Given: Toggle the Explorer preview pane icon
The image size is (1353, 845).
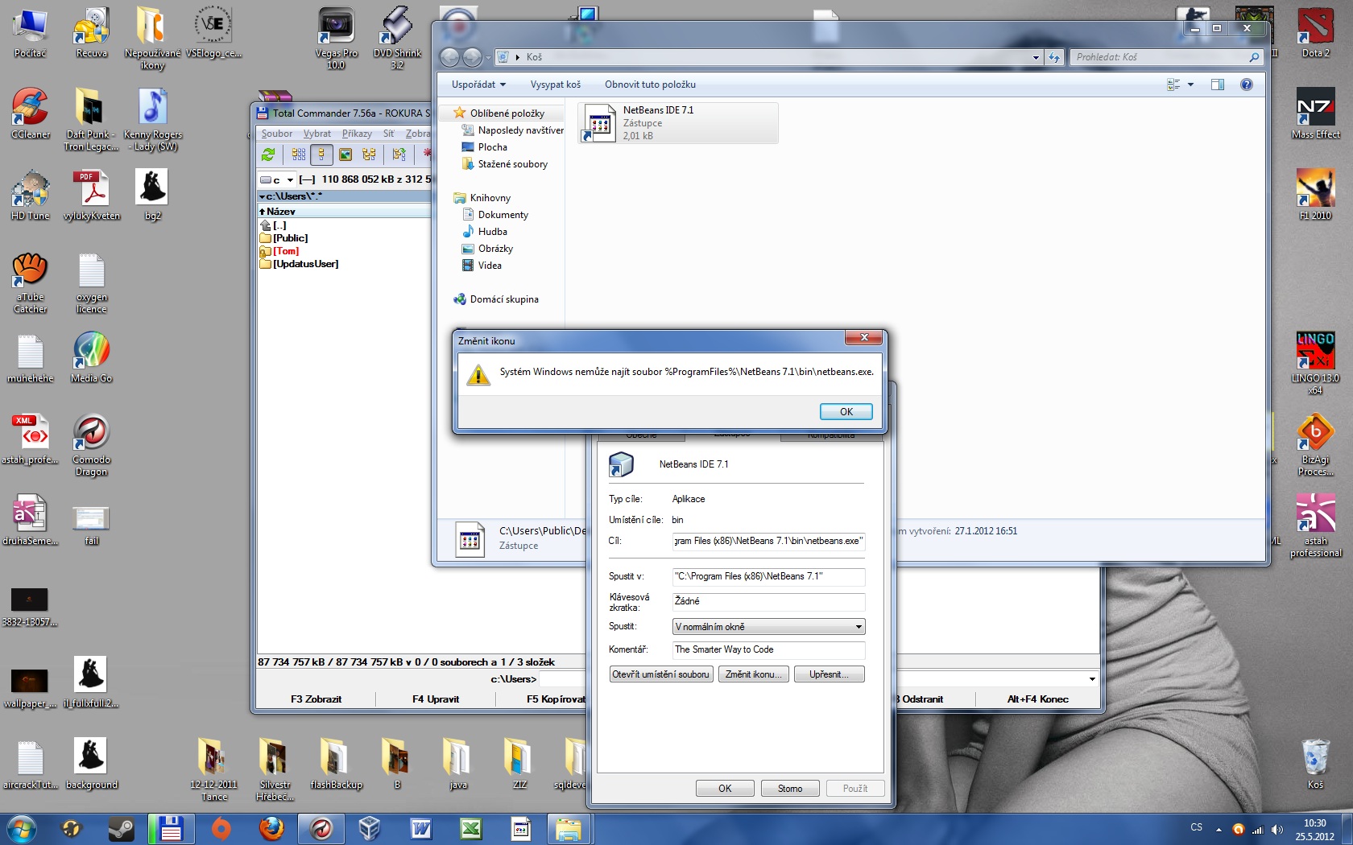Looking at the screenshot, I should (x=1217, y=84).
